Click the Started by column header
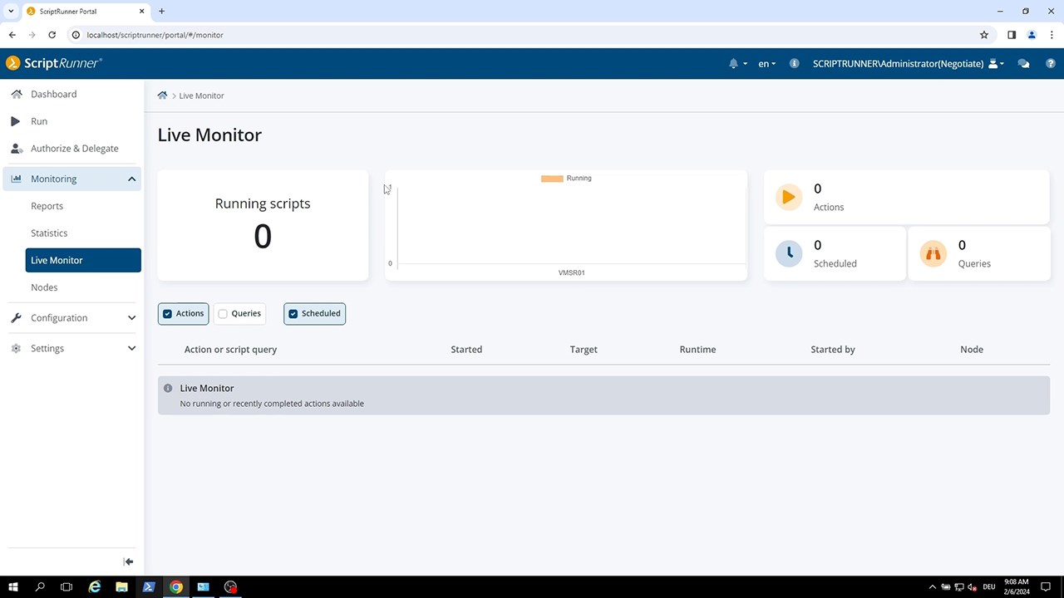The image size is (1064, 598). tap(833, 350)
